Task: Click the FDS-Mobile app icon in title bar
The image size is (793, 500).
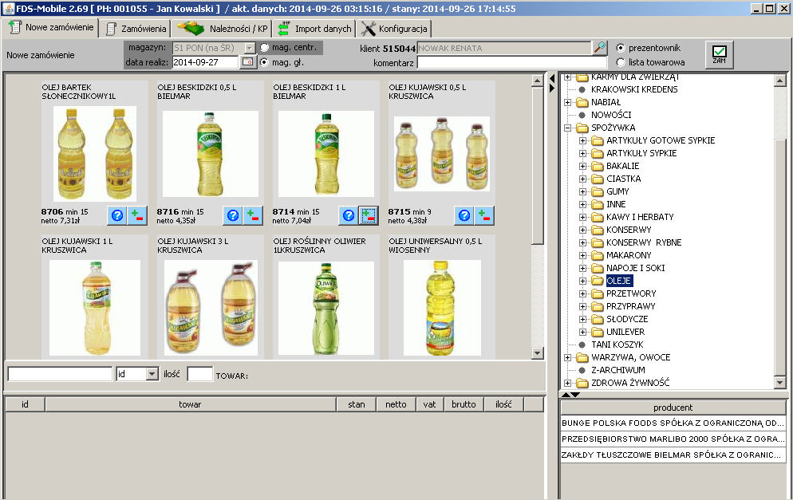Action: pos(8,8)
